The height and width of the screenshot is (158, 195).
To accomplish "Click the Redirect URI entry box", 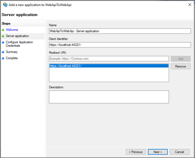I will coord(109,59).
